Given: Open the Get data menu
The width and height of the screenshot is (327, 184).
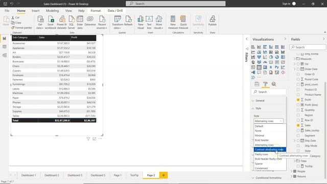Looking at the screenshot, I should pos(40,22).
